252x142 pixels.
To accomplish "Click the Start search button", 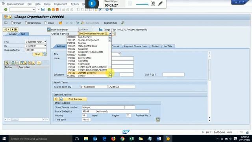I will point(38,54).
